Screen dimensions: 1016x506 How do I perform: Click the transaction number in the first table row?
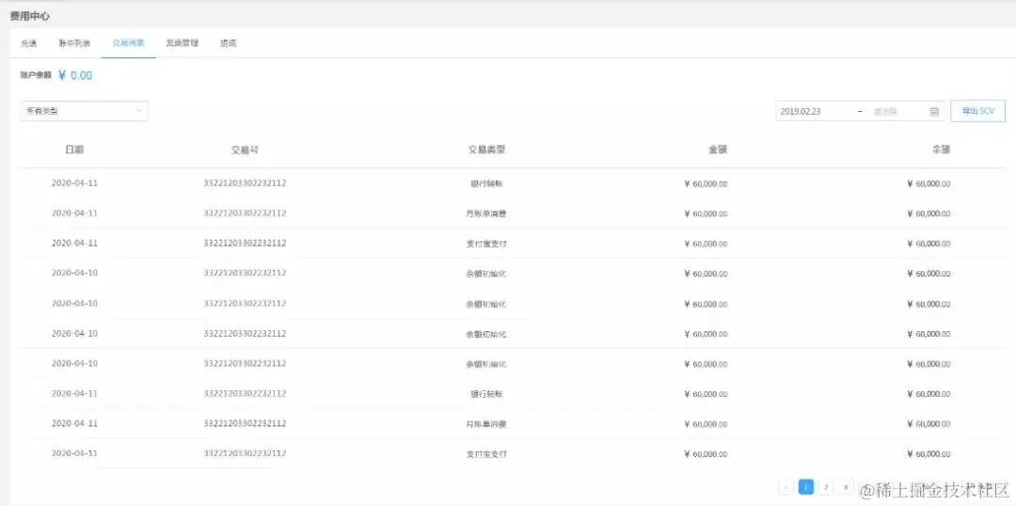245,183
